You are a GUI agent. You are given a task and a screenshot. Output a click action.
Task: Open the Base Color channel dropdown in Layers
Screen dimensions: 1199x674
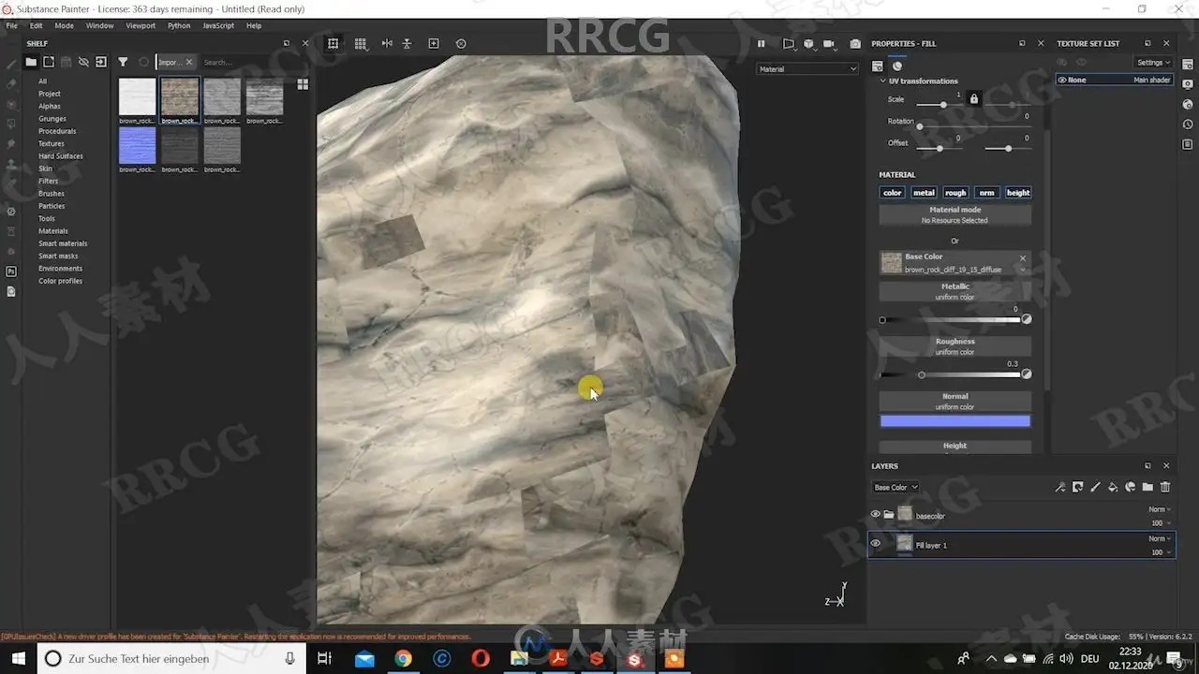(x=896, y=488)
